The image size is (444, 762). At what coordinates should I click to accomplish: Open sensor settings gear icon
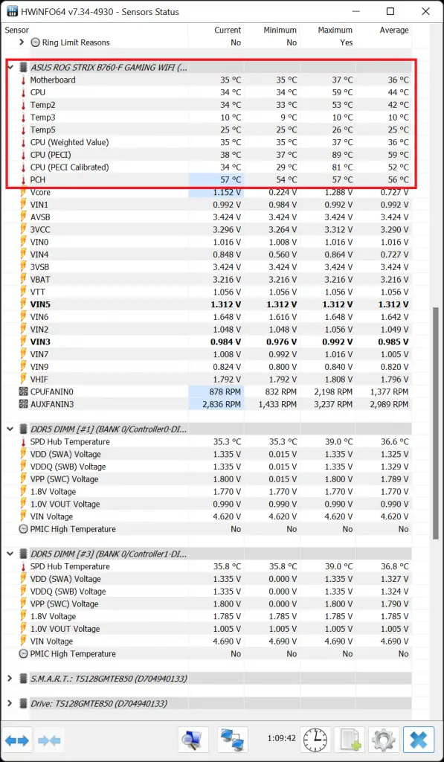tap(383, 740)
